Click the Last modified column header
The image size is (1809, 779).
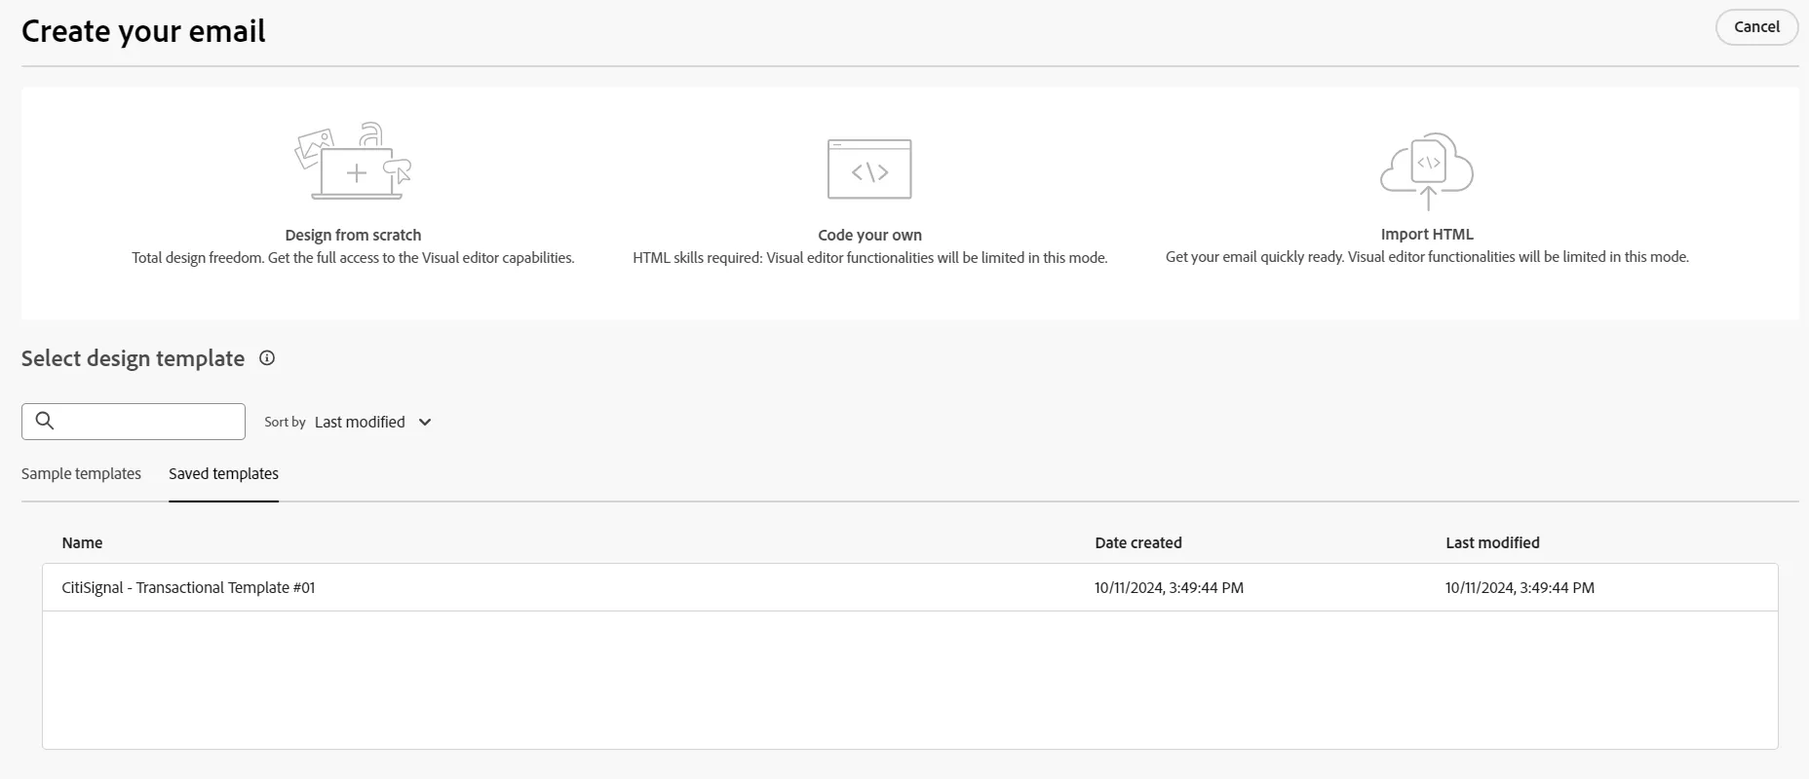tap(1492, 542)
